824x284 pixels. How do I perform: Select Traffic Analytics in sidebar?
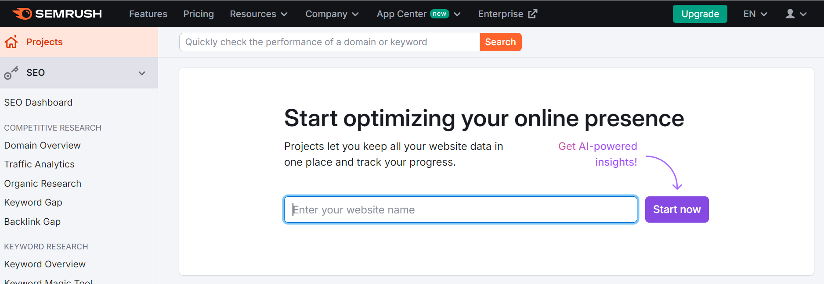pyautogui.click(x=40, y=164)
